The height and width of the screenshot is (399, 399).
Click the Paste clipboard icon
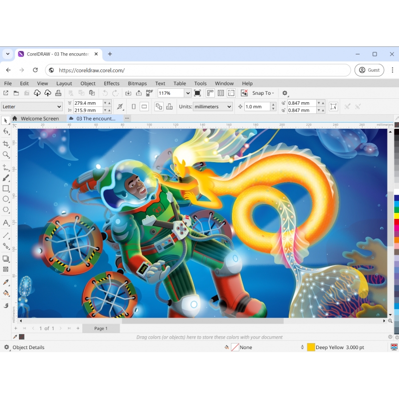tap(92, 93)
